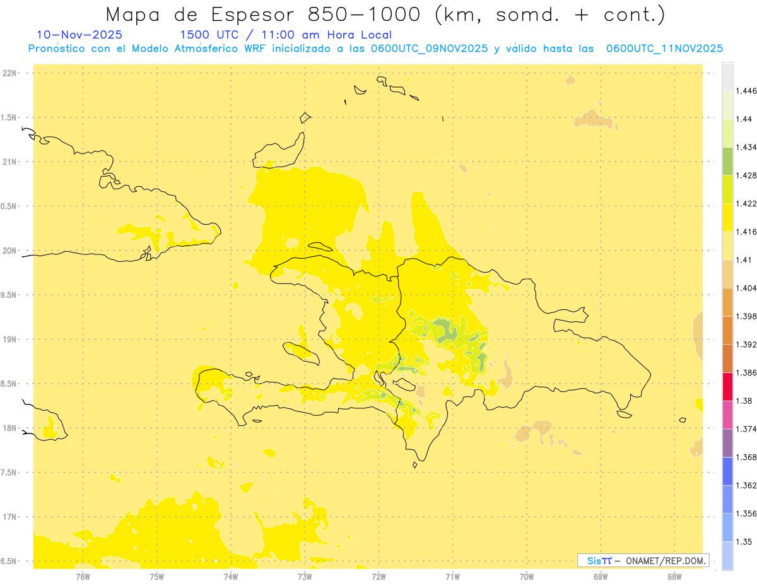Click the colorbar value 1.434
The width and height of the screenshot is (757, 585).
tap(746, 147)
